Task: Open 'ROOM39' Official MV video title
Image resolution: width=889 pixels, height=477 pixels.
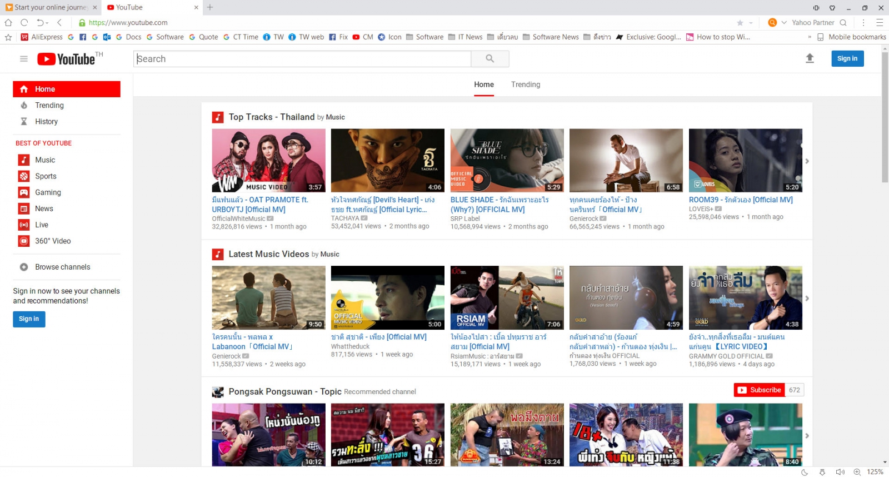Action: click(x=741, y=200)
